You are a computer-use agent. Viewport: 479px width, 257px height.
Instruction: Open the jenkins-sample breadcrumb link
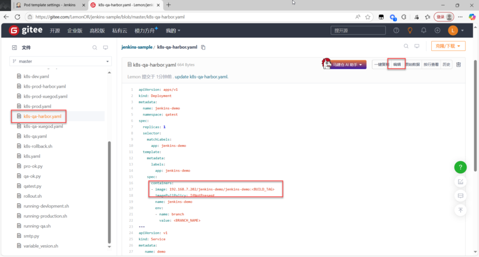137,47
